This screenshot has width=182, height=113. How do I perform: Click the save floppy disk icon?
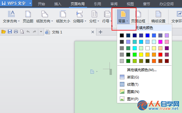pos(10,31)
